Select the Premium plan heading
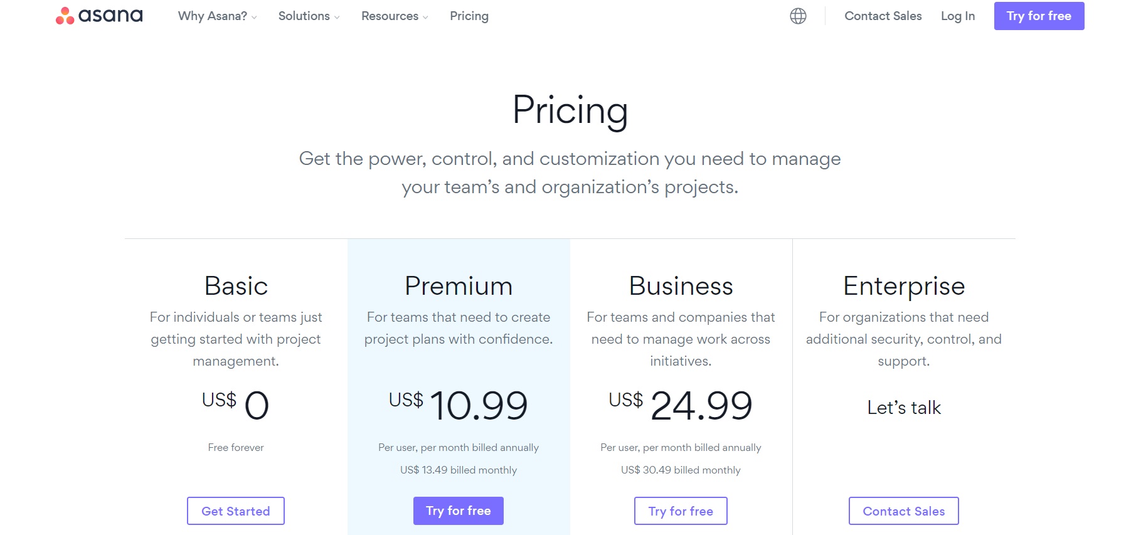 click(459, 286)
